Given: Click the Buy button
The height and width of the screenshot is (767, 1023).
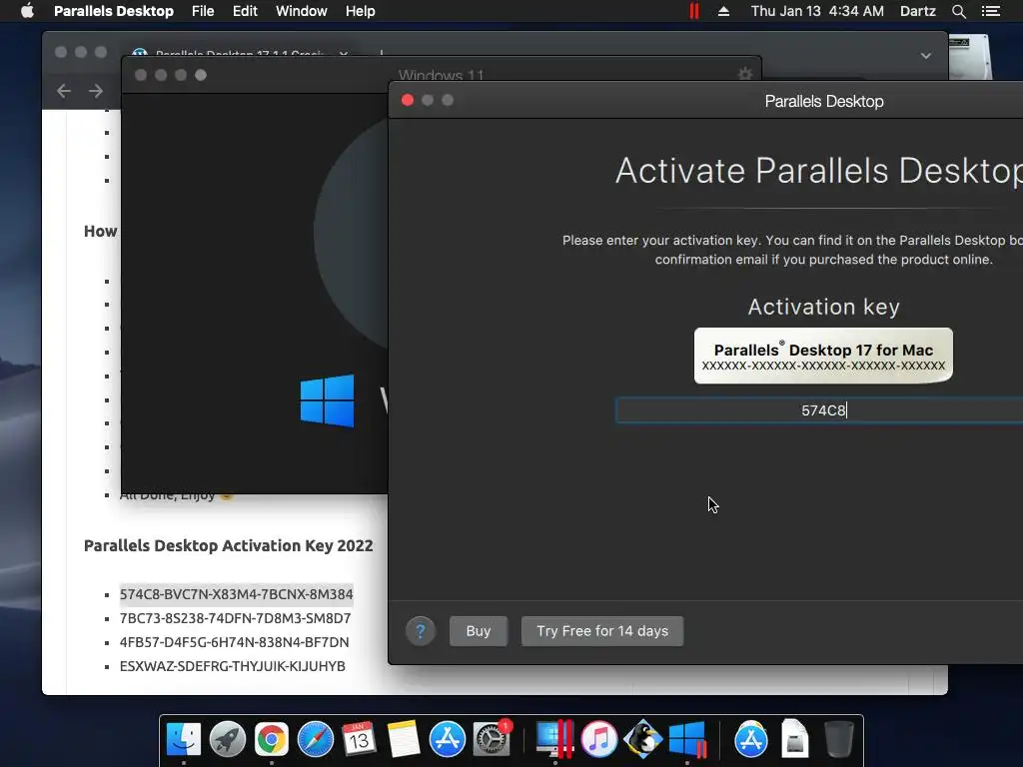Looking at the screenshot, I should point(479,631).
